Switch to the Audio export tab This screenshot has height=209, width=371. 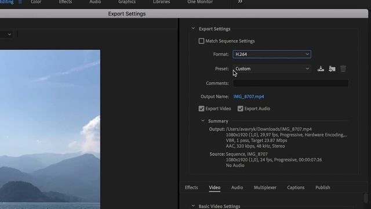[237, 188]
